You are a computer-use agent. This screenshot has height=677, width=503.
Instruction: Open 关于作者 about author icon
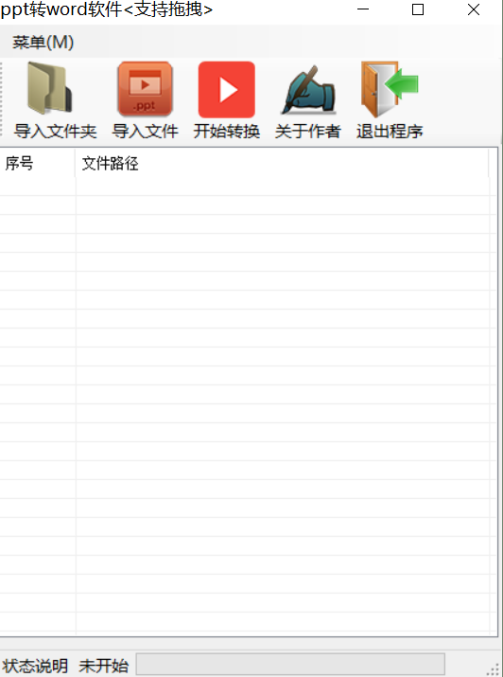point(307,90)
